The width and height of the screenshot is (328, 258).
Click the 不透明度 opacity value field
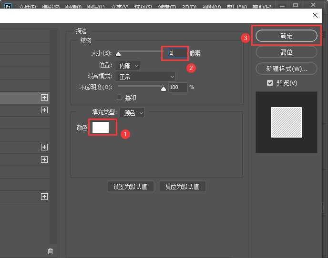(178, 88)
